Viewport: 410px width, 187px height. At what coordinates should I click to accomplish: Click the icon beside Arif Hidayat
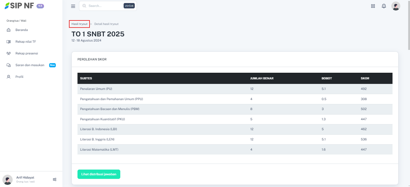(55, 179)
